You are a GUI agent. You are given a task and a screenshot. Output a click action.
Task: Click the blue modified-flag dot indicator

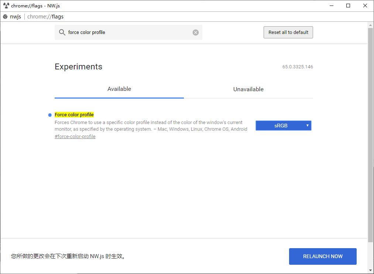[50, 115]
